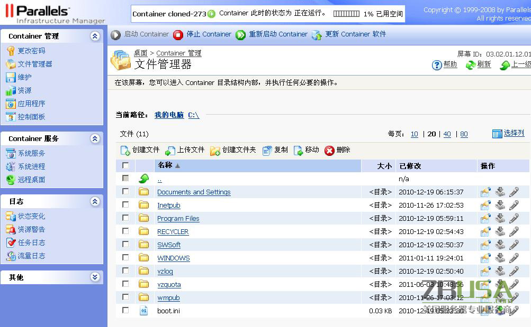Screen dimensions: 531x327
Task: Check the SWSoft row checkbox
Action: tap(125, 244)
